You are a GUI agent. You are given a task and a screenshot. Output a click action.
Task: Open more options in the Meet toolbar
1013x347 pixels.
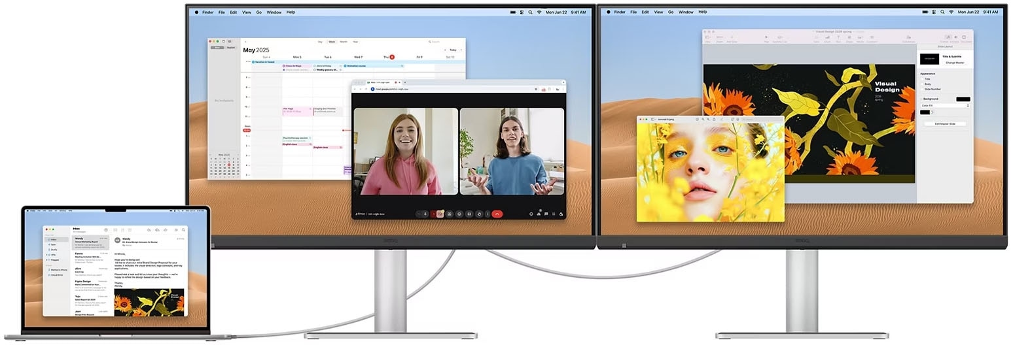click(x=488, y=214)
